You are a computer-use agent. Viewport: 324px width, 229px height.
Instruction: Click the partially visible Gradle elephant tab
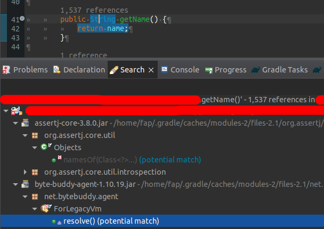pos(317,70)
